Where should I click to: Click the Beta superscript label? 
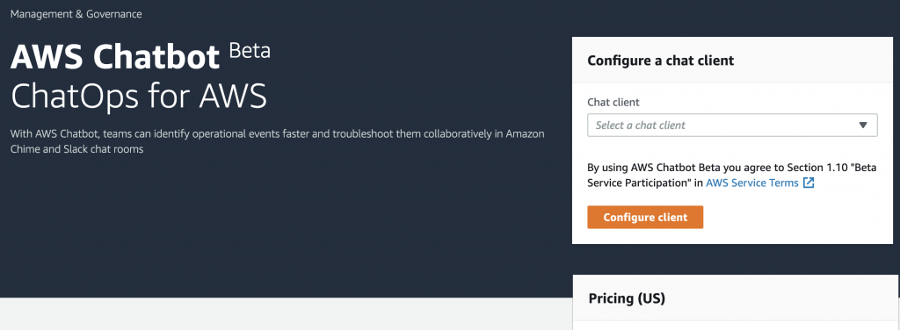click(250, 50)
